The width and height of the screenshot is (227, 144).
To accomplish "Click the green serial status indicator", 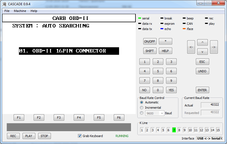I will [140, 18].
